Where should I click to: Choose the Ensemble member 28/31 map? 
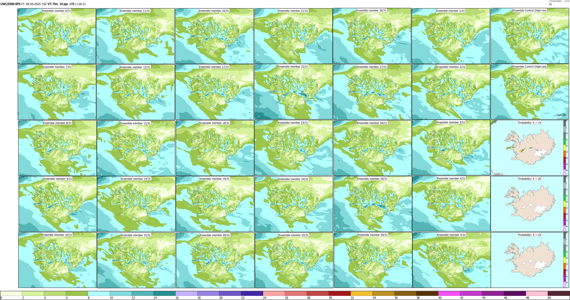pos(373,148)
